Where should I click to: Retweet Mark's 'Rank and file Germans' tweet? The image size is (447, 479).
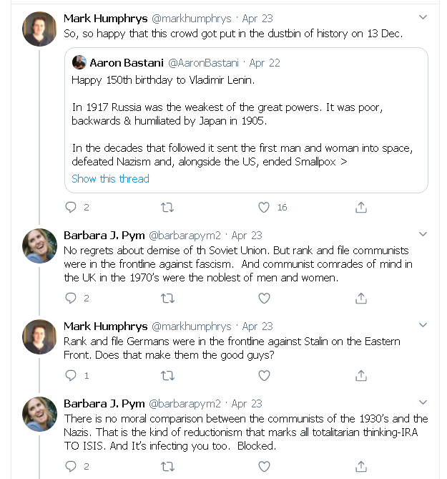(167, 375)
